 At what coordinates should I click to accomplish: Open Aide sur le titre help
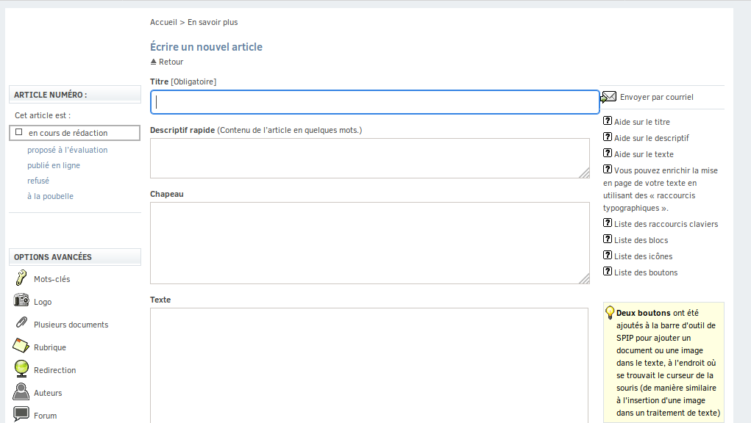point(642,122)
